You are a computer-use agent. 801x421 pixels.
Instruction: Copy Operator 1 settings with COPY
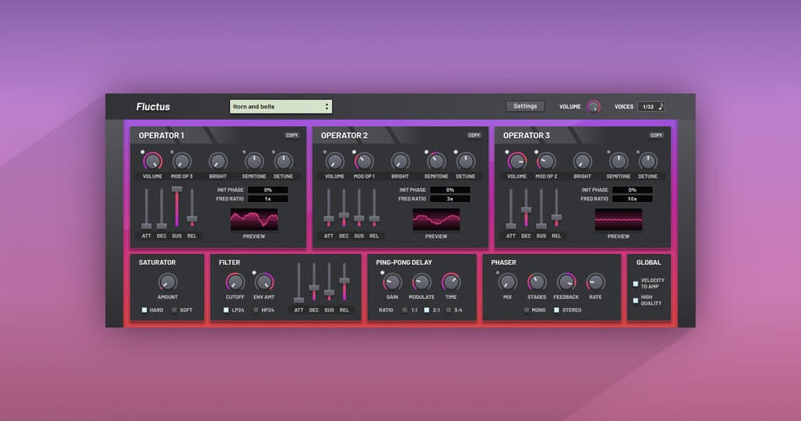292,136
